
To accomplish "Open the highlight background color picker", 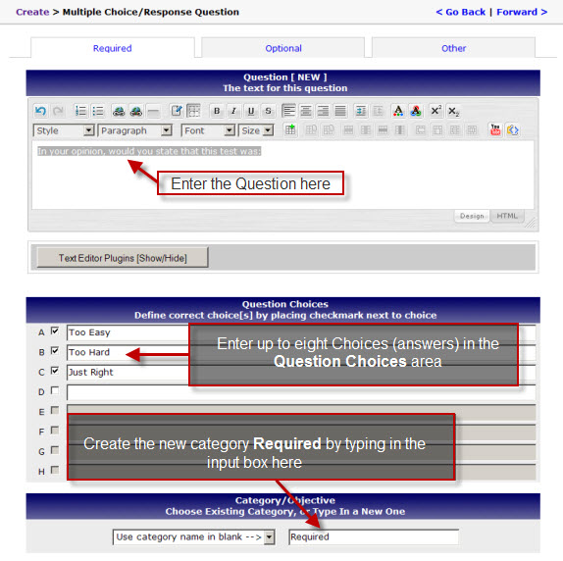I will pyautogui.click(x=416, y=111).
